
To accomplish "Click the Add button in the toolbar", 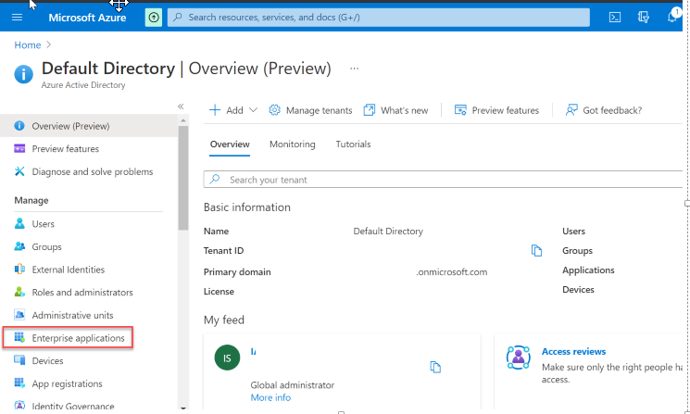I will [226, 110].
